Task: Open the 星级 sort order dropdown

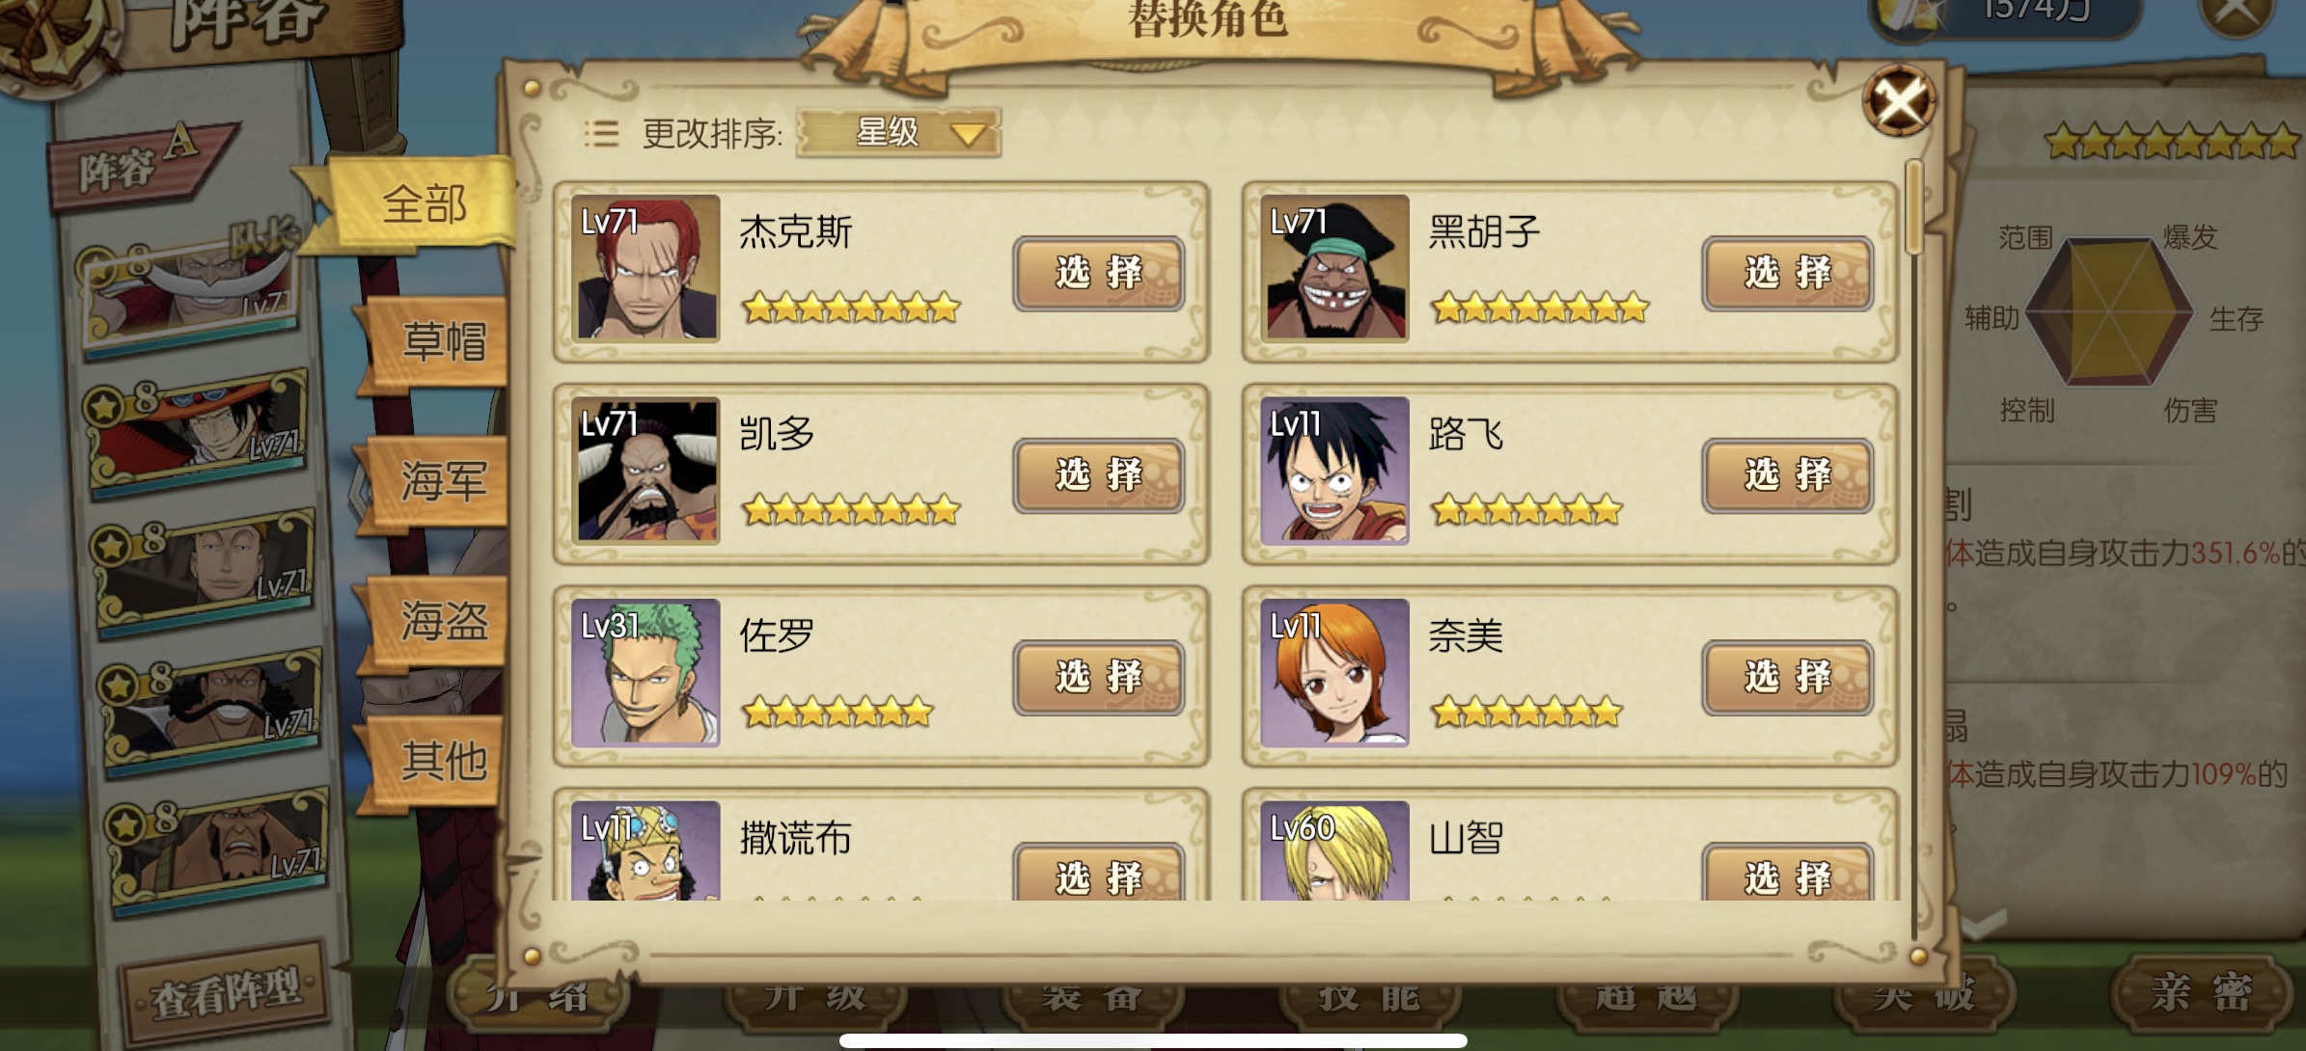Action: click(898, 133)
